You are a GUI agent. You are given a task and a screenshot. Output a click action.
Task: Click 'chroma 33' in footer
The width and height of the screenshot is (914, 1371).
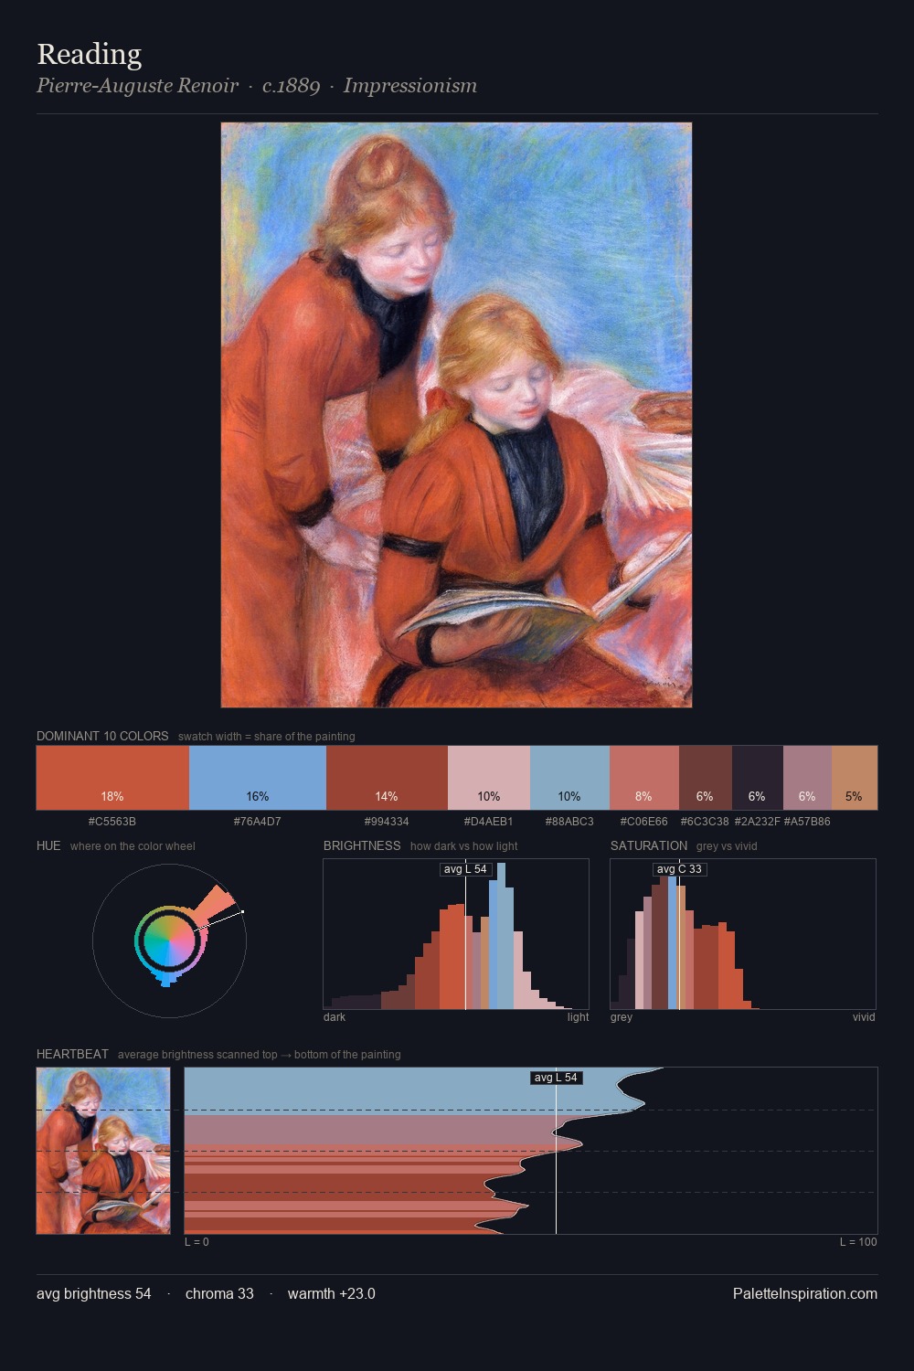click(x=219, y=1293)
